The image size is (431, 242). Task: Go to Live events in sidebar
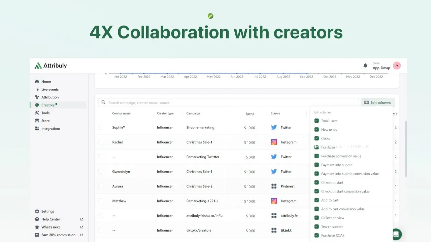tap(50, 89)
